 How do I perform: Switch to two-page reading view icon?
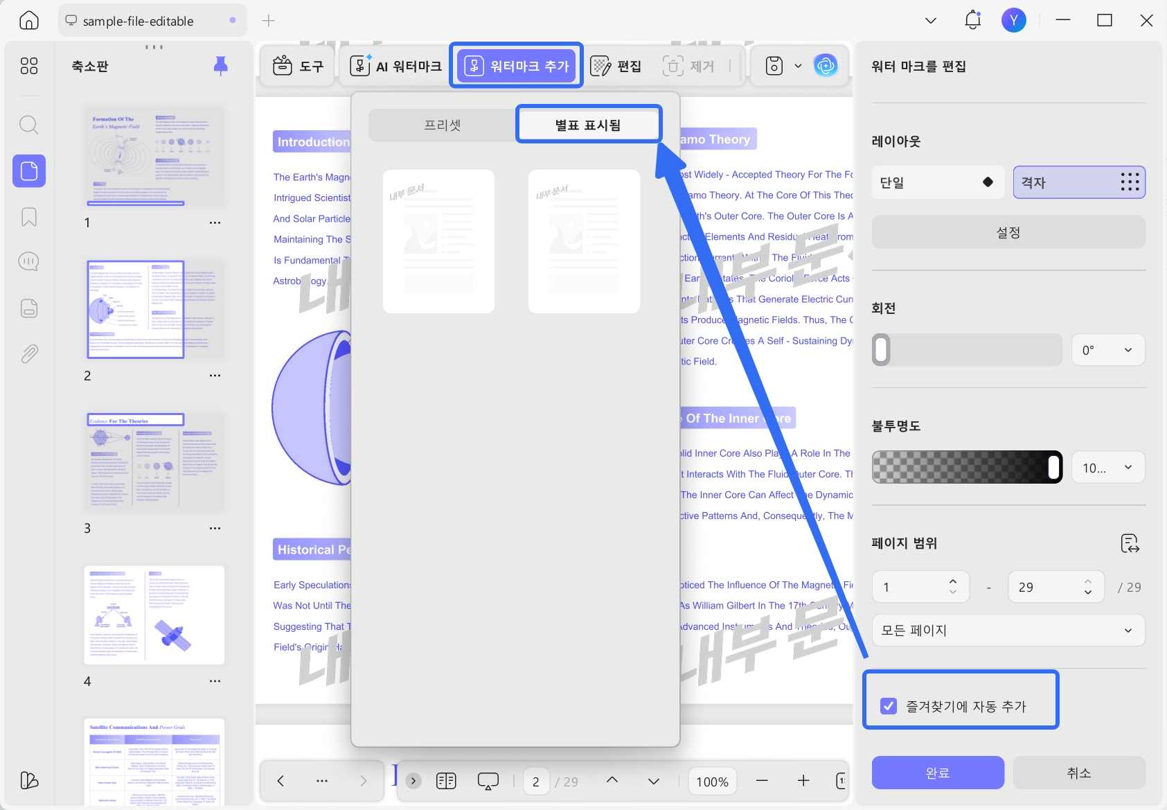coord(446,782)
